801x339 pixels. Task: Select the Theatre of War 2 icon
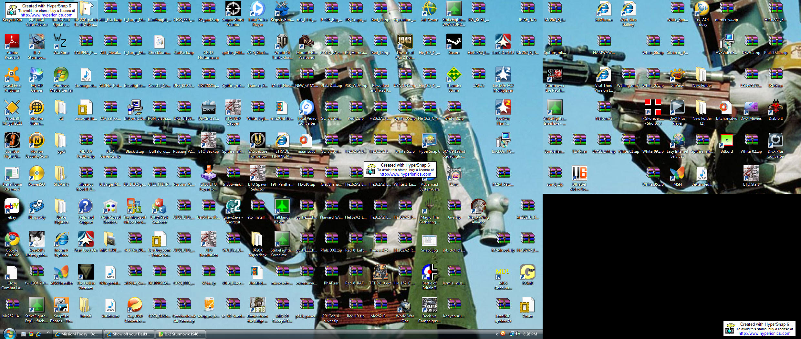tap(405, 47)
